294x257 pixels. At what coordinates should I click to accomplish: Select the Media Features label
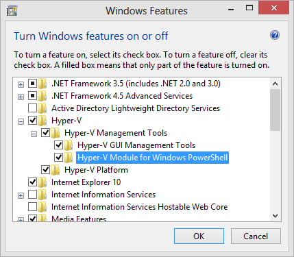coord(79,219)
